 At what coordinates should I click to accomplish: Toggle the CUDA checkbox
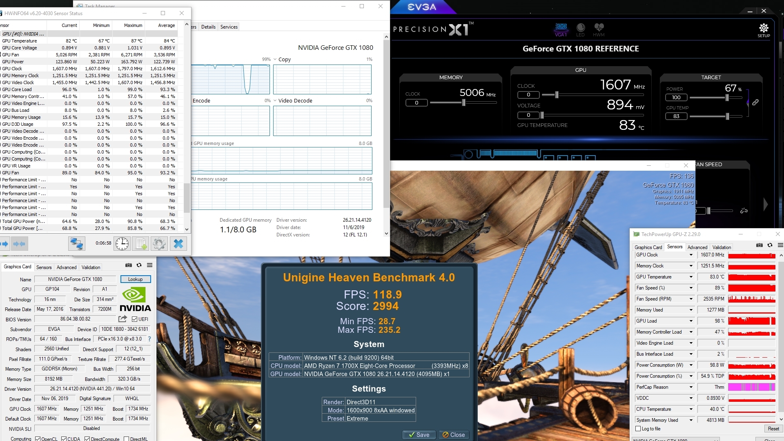coord(64,439)
